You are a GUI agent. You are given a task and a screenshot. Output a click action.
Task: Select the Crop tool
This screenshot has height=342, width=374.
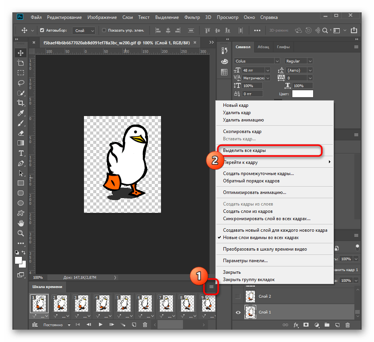[21, 103]
